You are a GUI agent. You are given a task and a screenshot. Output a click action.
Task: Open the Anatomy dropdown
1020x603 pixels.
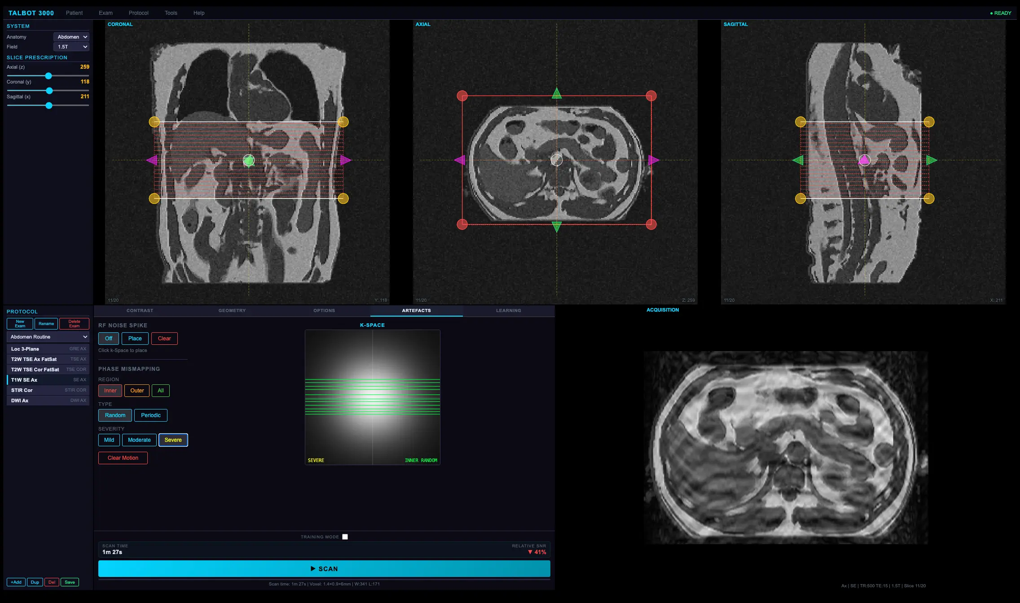point(71,37)
